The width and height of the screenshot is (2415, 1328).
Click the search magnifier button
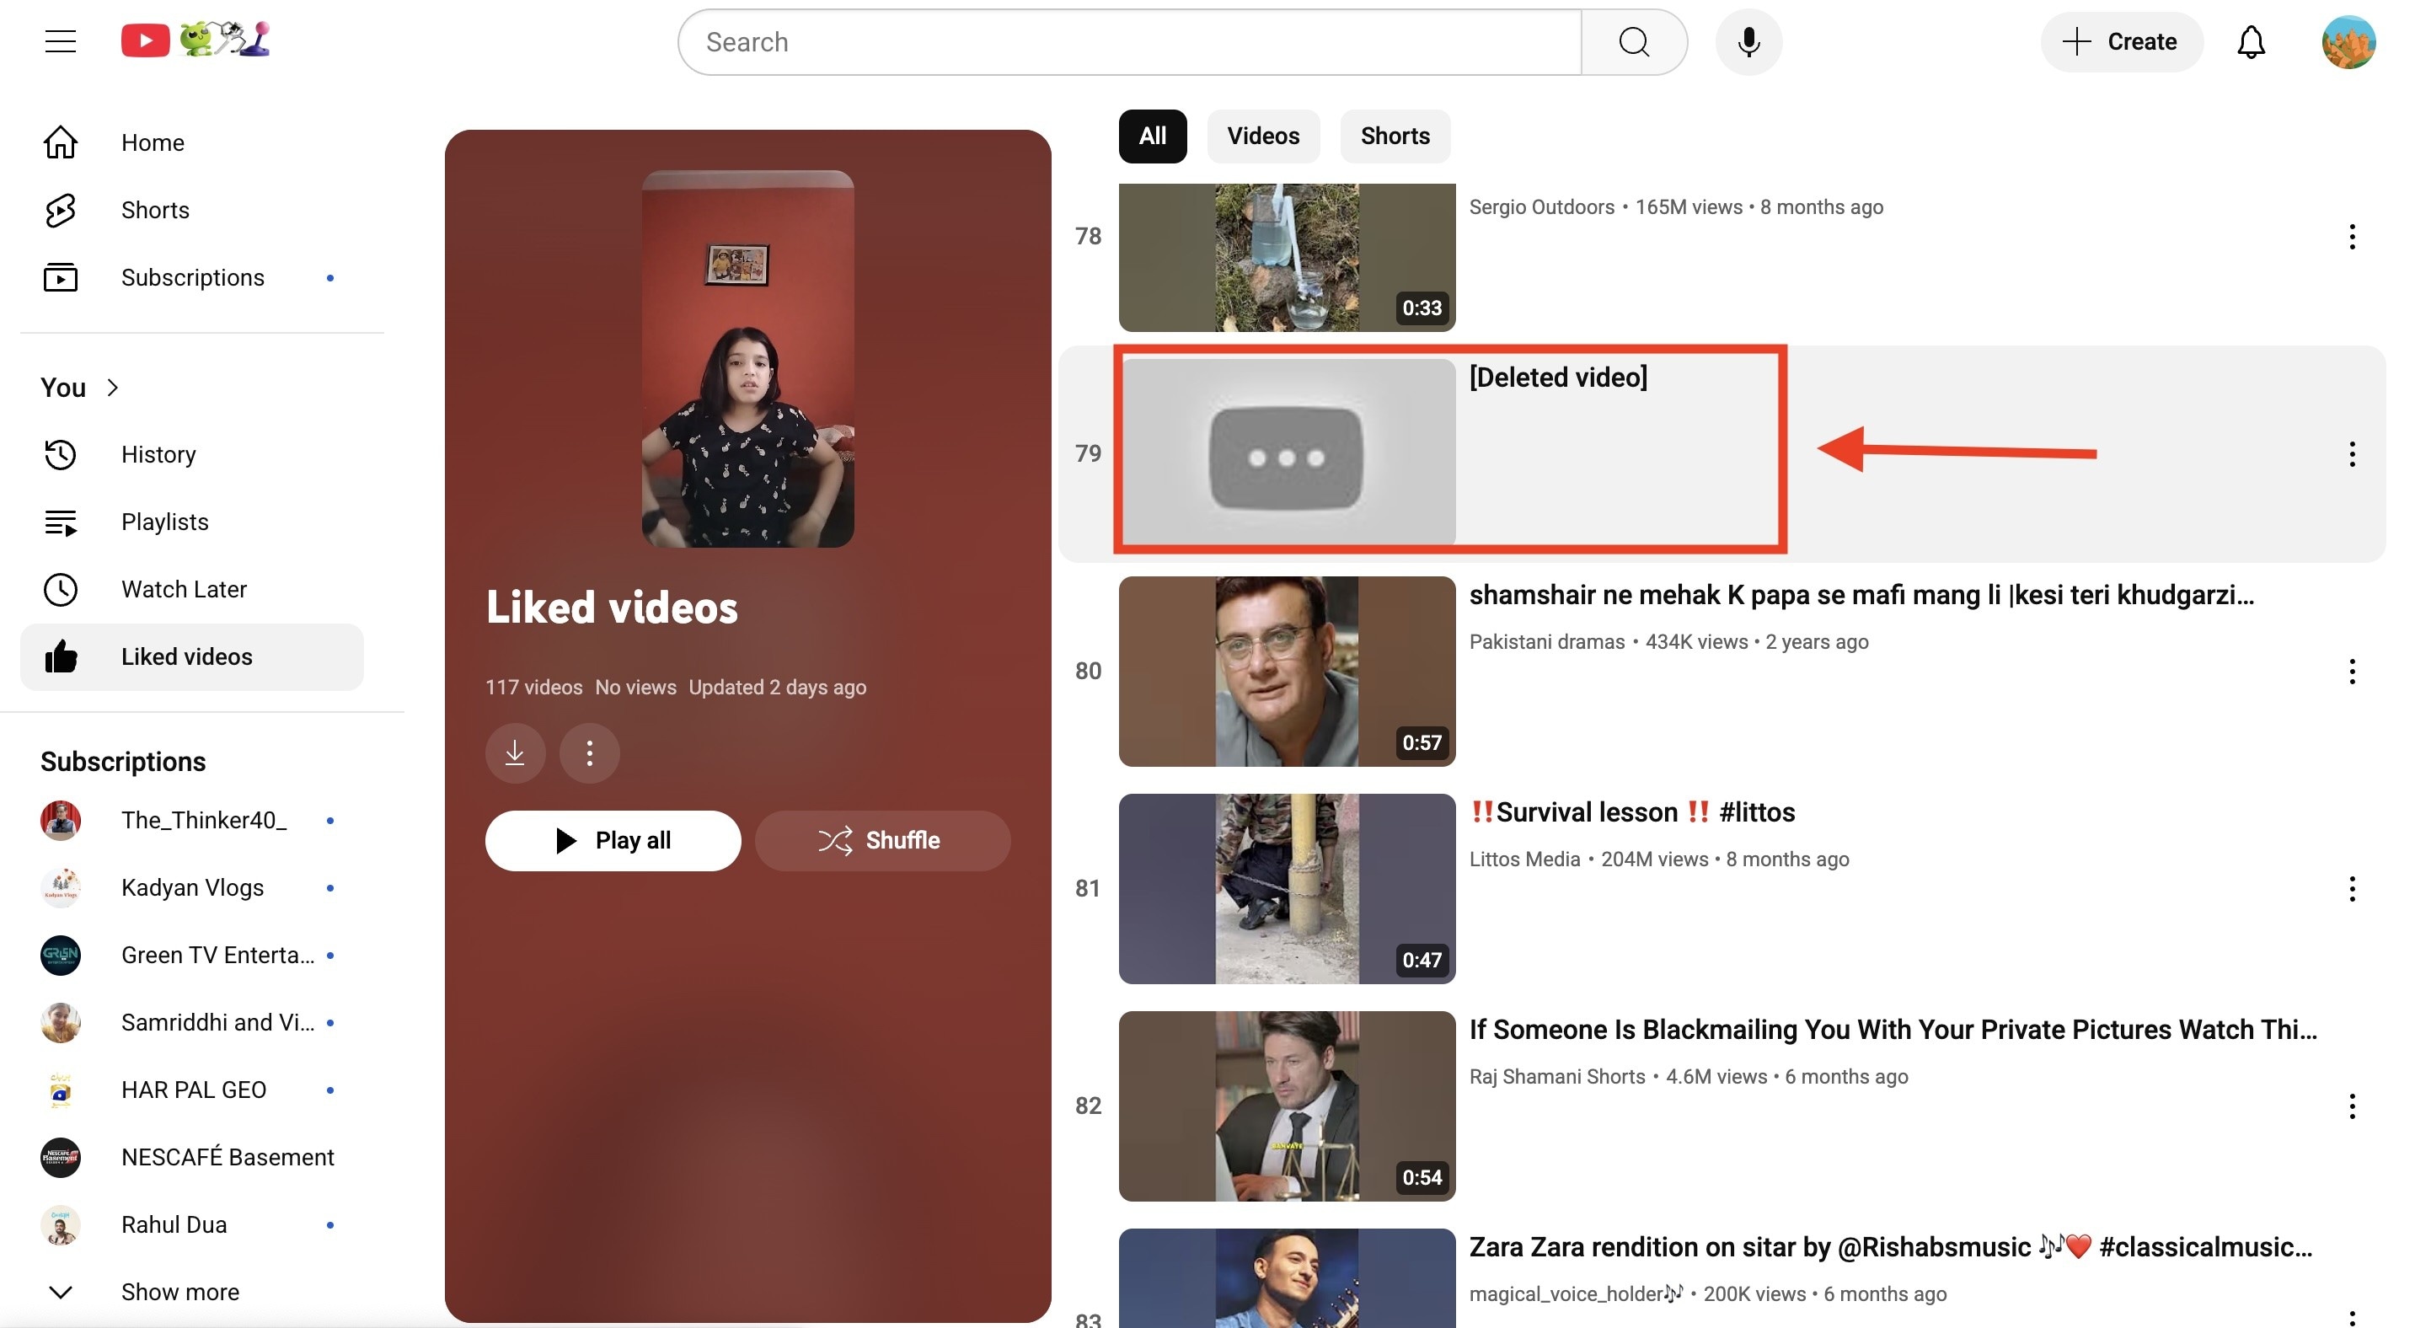tap(1633, 42)
